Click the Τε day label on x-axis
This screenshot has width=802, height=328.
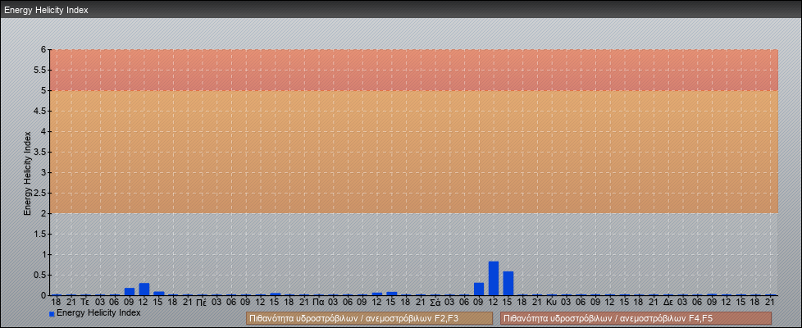coord(85,303)
